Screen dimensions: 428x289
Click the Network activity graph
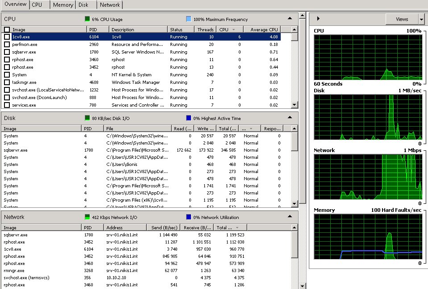(x=368, y=177)
